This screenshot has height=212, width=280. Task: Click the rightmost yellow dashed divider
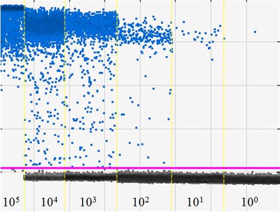[224, 105]
